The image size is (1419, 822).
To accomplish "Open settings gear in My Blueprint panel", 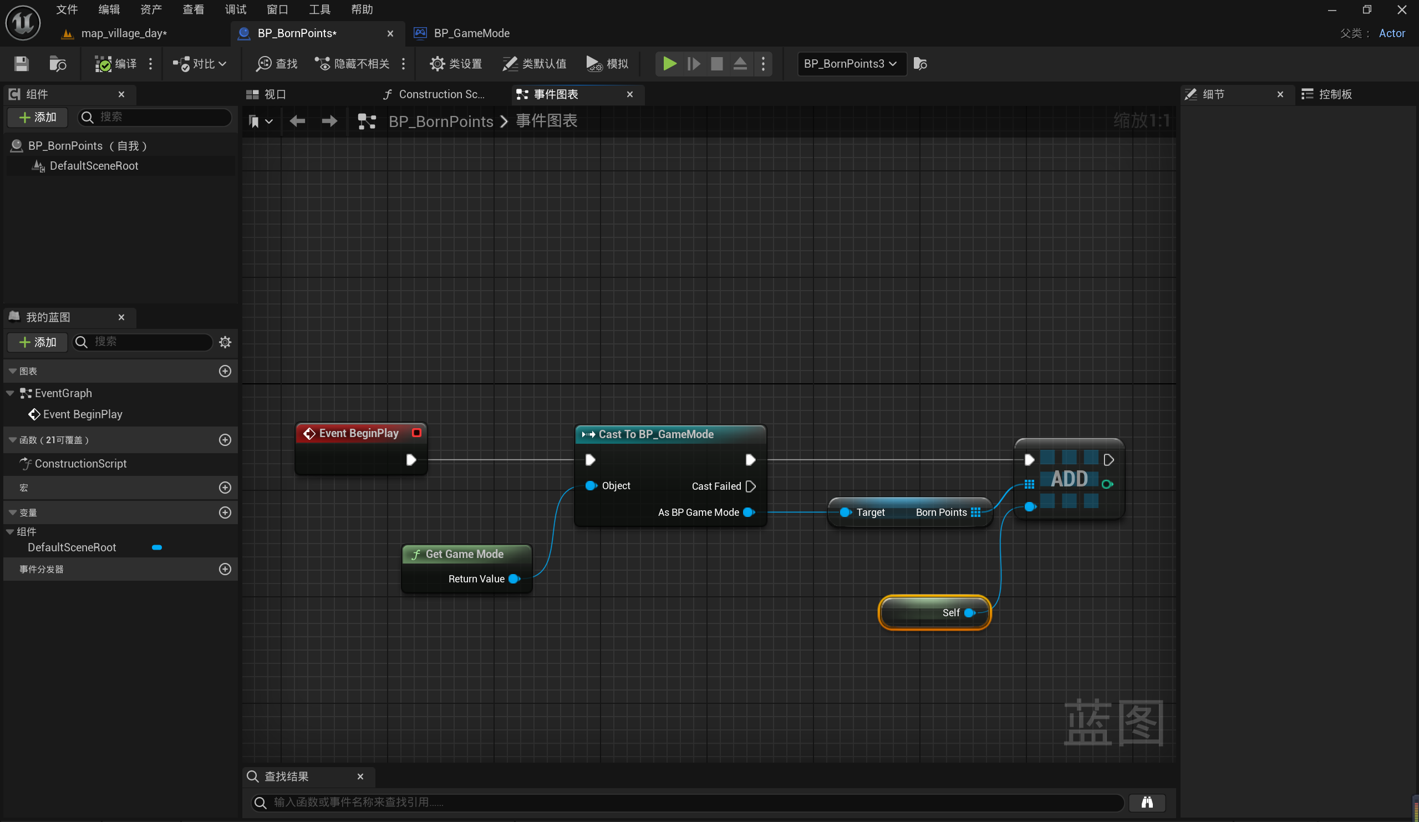I will pos(225,342).
